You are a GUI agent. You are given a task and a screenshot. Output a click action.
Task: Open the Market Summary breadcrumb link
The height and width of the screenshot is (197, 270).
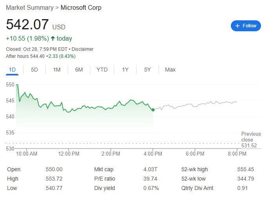click(x=30, y=7)
